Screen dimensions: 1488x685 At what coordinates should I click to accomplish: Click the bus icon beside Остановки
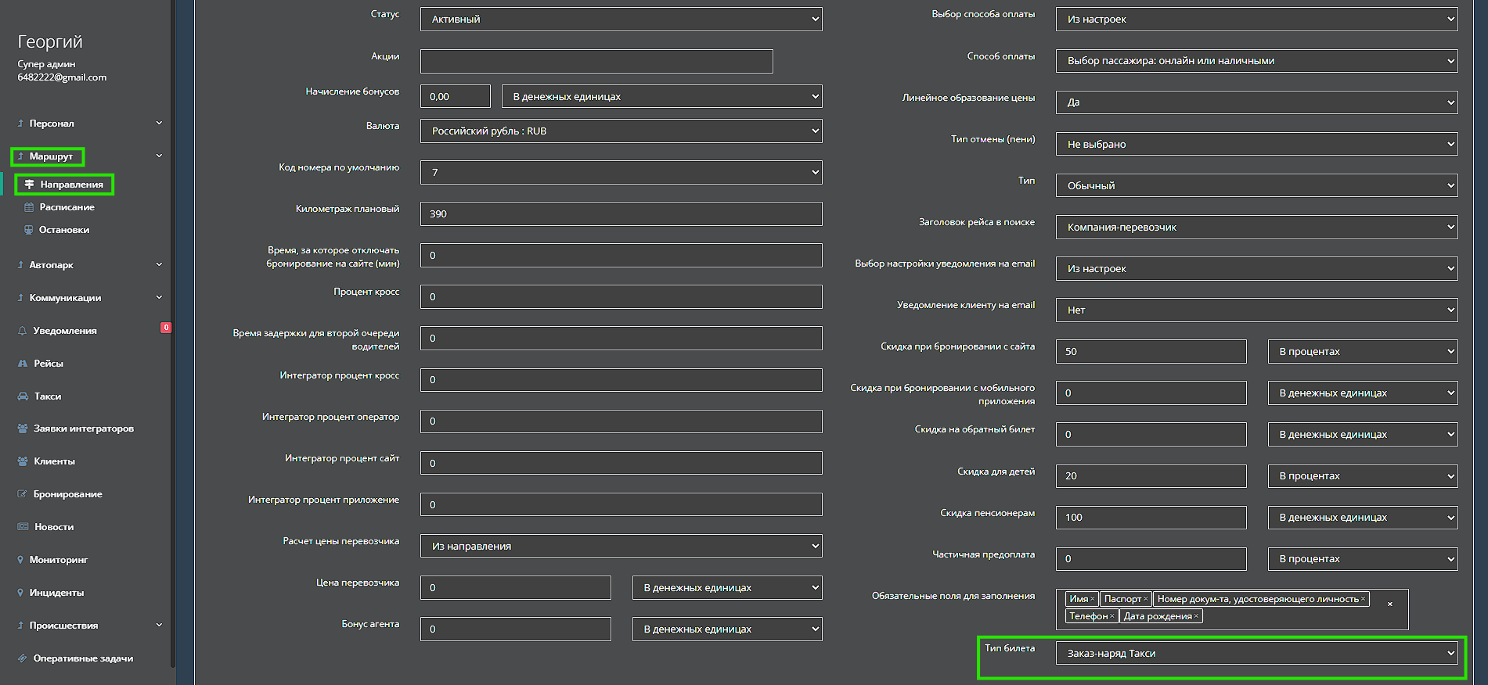(x=29, y=230)
